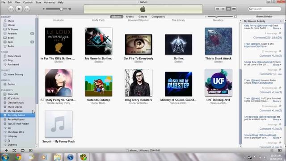Select the Recently Added playlist

coord(17,115)
